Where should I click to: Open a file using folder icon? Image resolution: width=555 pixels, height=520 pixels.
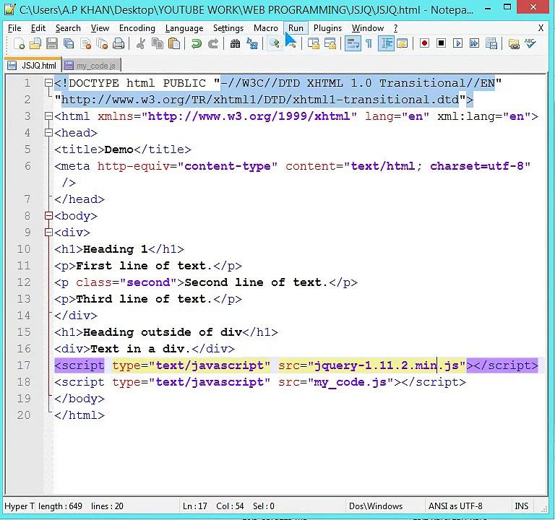click(x=35, y=44)
